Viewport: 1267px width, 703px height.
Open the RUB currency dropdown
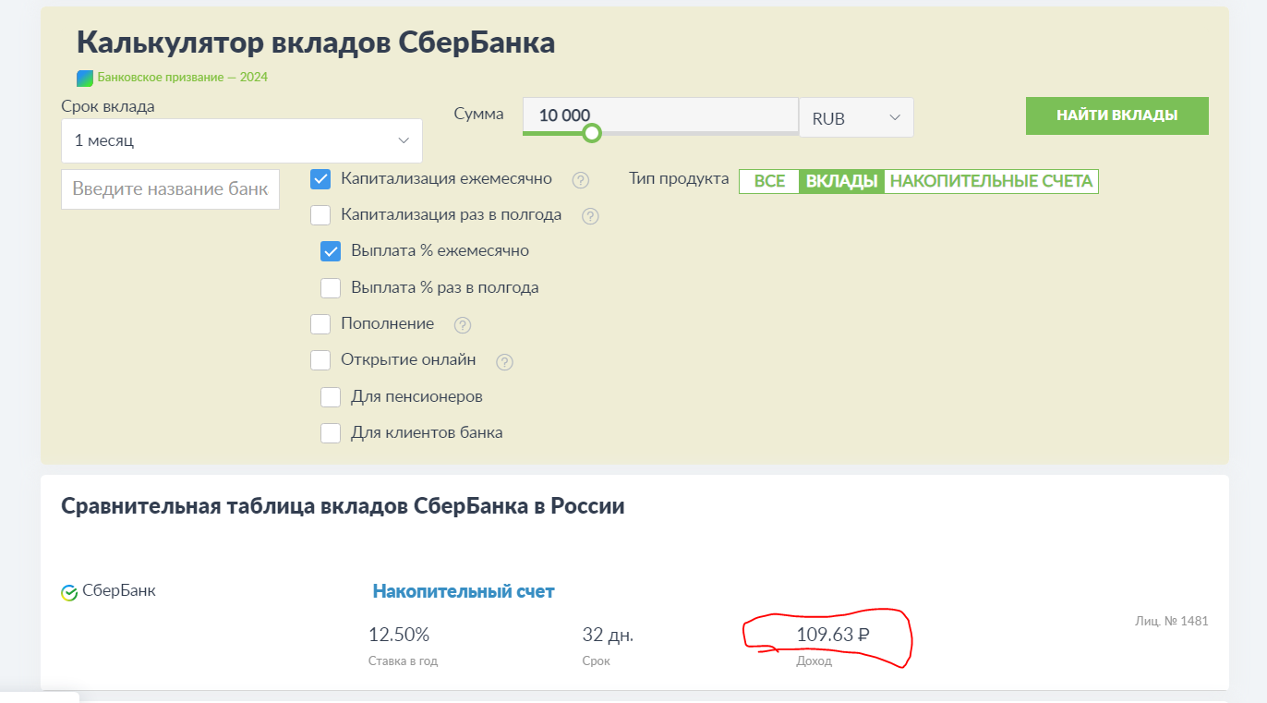[x=856, y=118]
